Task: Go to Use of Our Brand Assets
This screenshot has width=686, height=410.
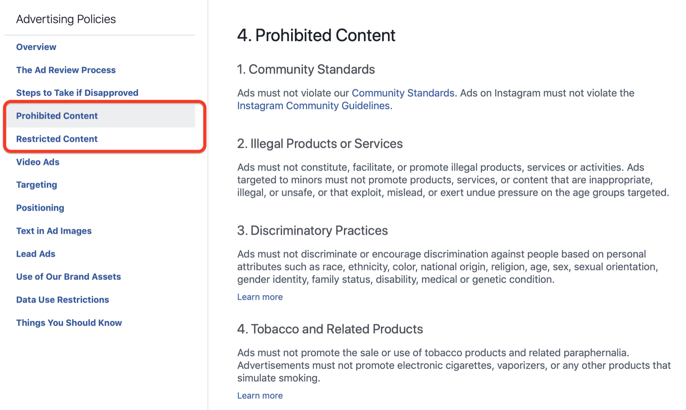Action: click(69, 277)
